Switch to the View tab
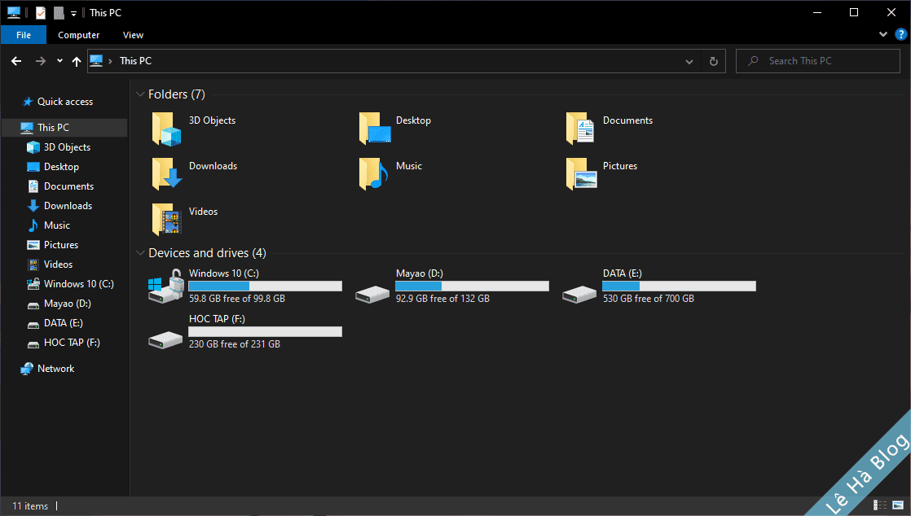The width and height of the screenshot is (911, 516). click(133, 34)
